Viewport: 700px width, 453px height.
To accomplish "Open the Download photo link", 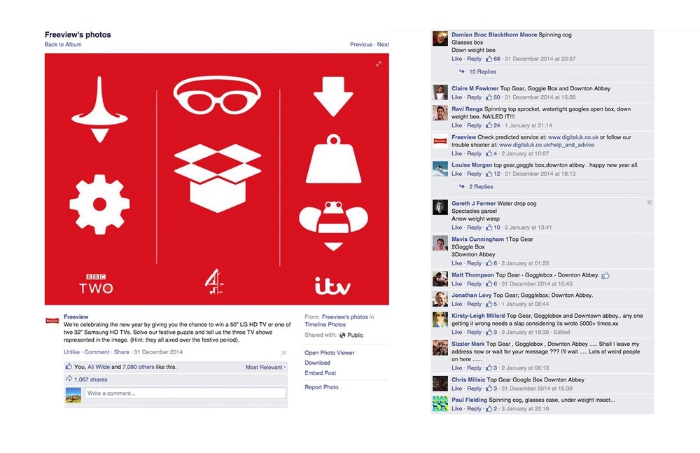I will [317, 363].
